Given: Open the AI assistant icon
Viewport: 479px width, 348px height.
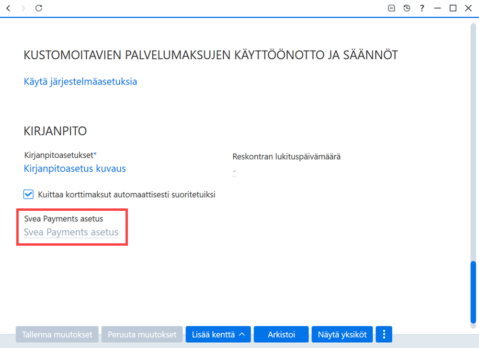Looking at the screenshot, I should click(391, 8).
